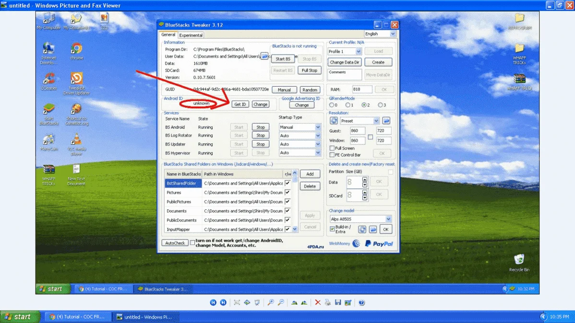Go to previous image in viewer toolbar

click(x=213, y=302)
